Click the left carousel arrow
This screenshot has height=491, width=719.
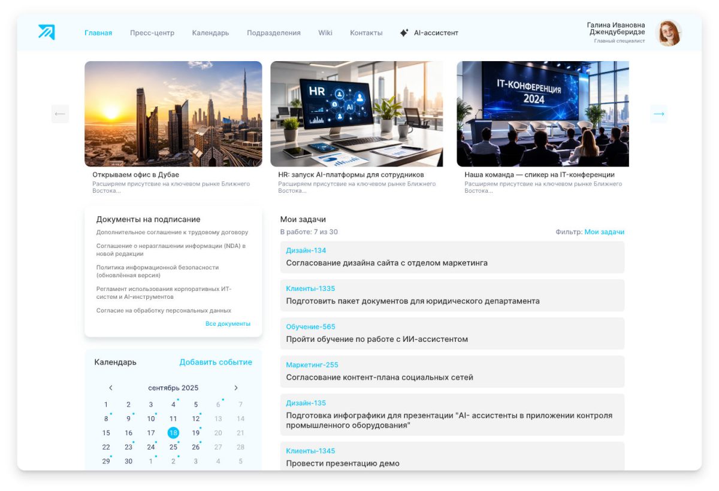click(x=60, y=113)
